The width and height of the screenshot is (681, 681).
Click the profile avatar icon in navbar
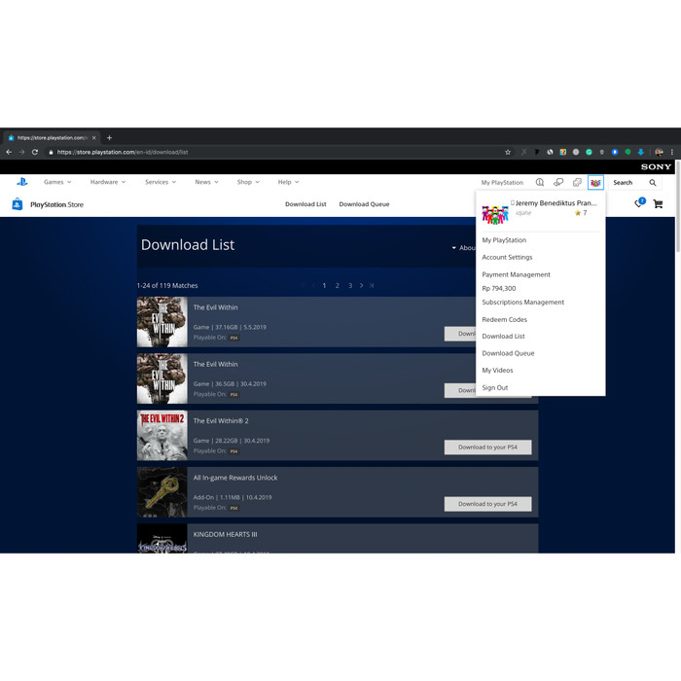click(595, 182)
